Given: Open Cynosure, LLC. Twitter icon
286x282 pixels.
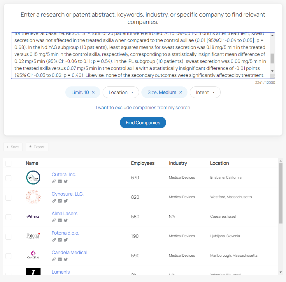Looking at the screenshot, I should point(66,201).
